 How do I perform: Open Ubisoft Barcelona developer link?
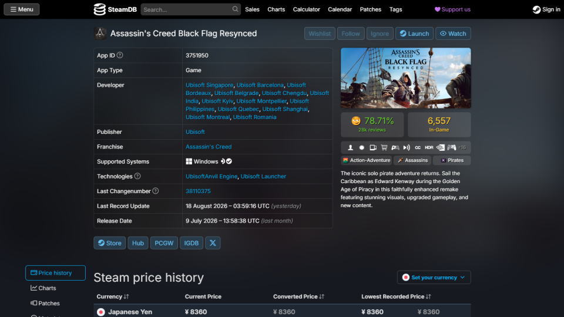point(260,85)
